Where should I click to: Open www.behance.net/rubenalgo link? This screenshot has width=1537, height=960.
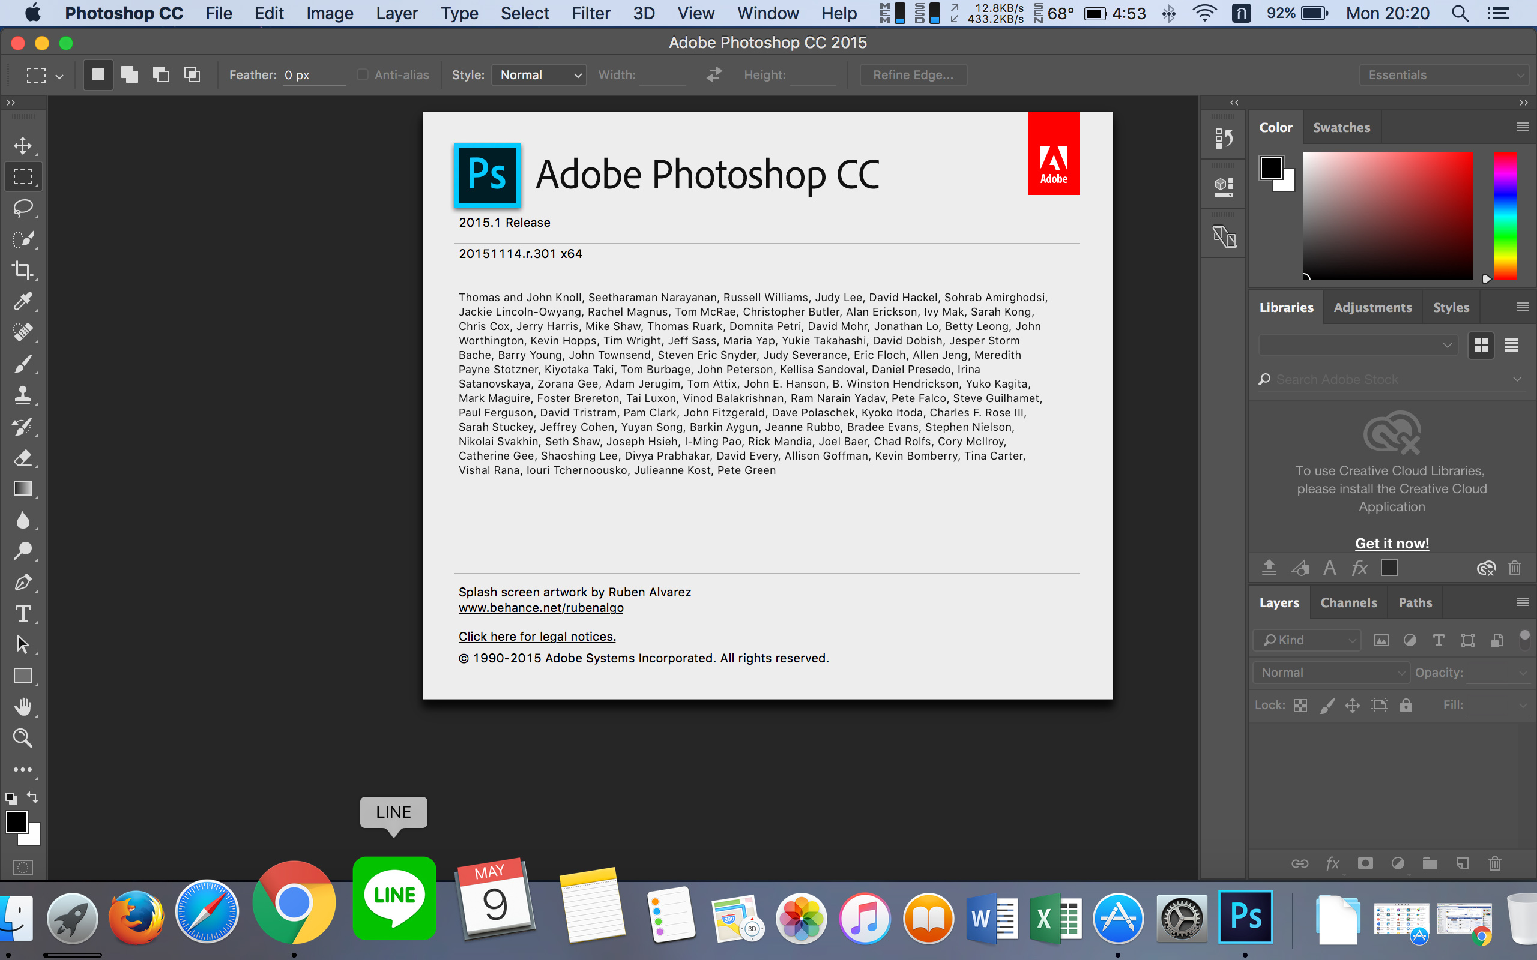tap(540, 608)
